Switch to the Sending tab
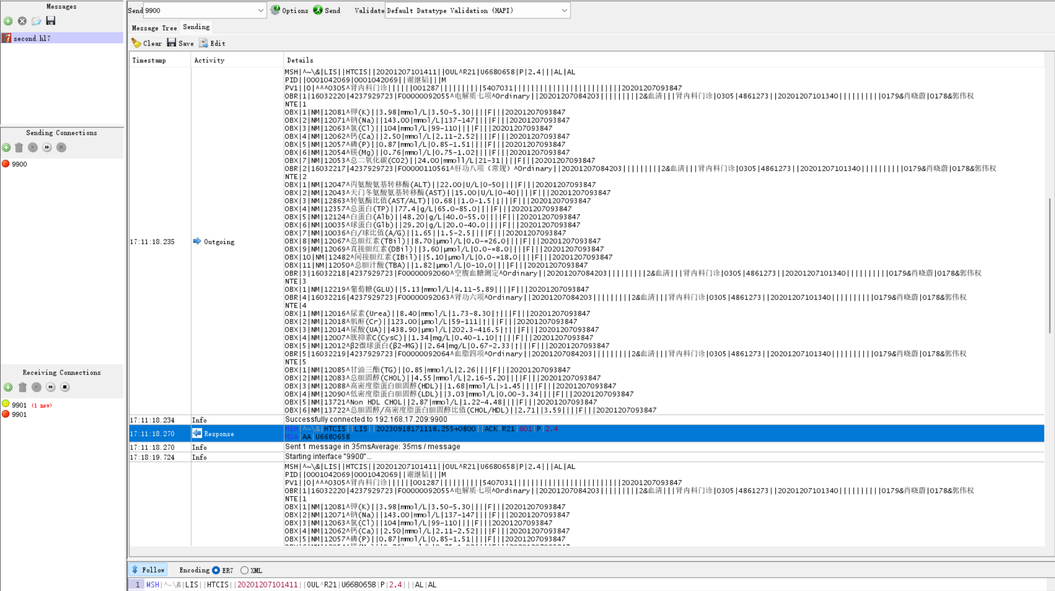Viewport: 1055px width, 591px height. click(196, 27)
